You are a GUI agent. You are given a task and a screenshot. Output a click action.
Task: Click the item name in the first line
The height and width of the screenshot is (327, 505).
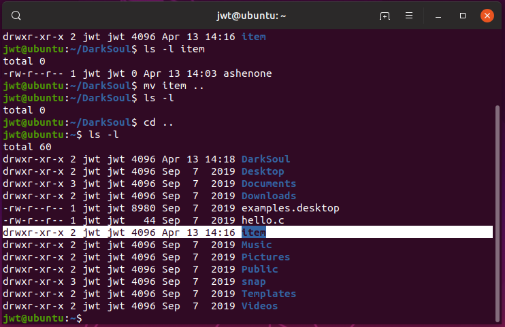(253, 37)
